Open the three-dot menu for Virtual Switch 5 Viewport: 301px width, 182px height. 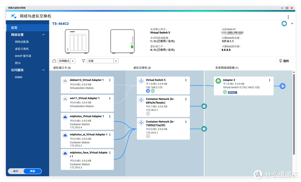[x=186, y=80]
